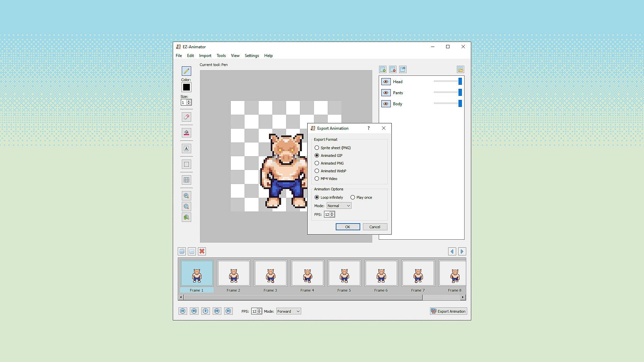Select the Eraser tool
The height and width of the screenshot is (362, 644).
coord(186,117)
